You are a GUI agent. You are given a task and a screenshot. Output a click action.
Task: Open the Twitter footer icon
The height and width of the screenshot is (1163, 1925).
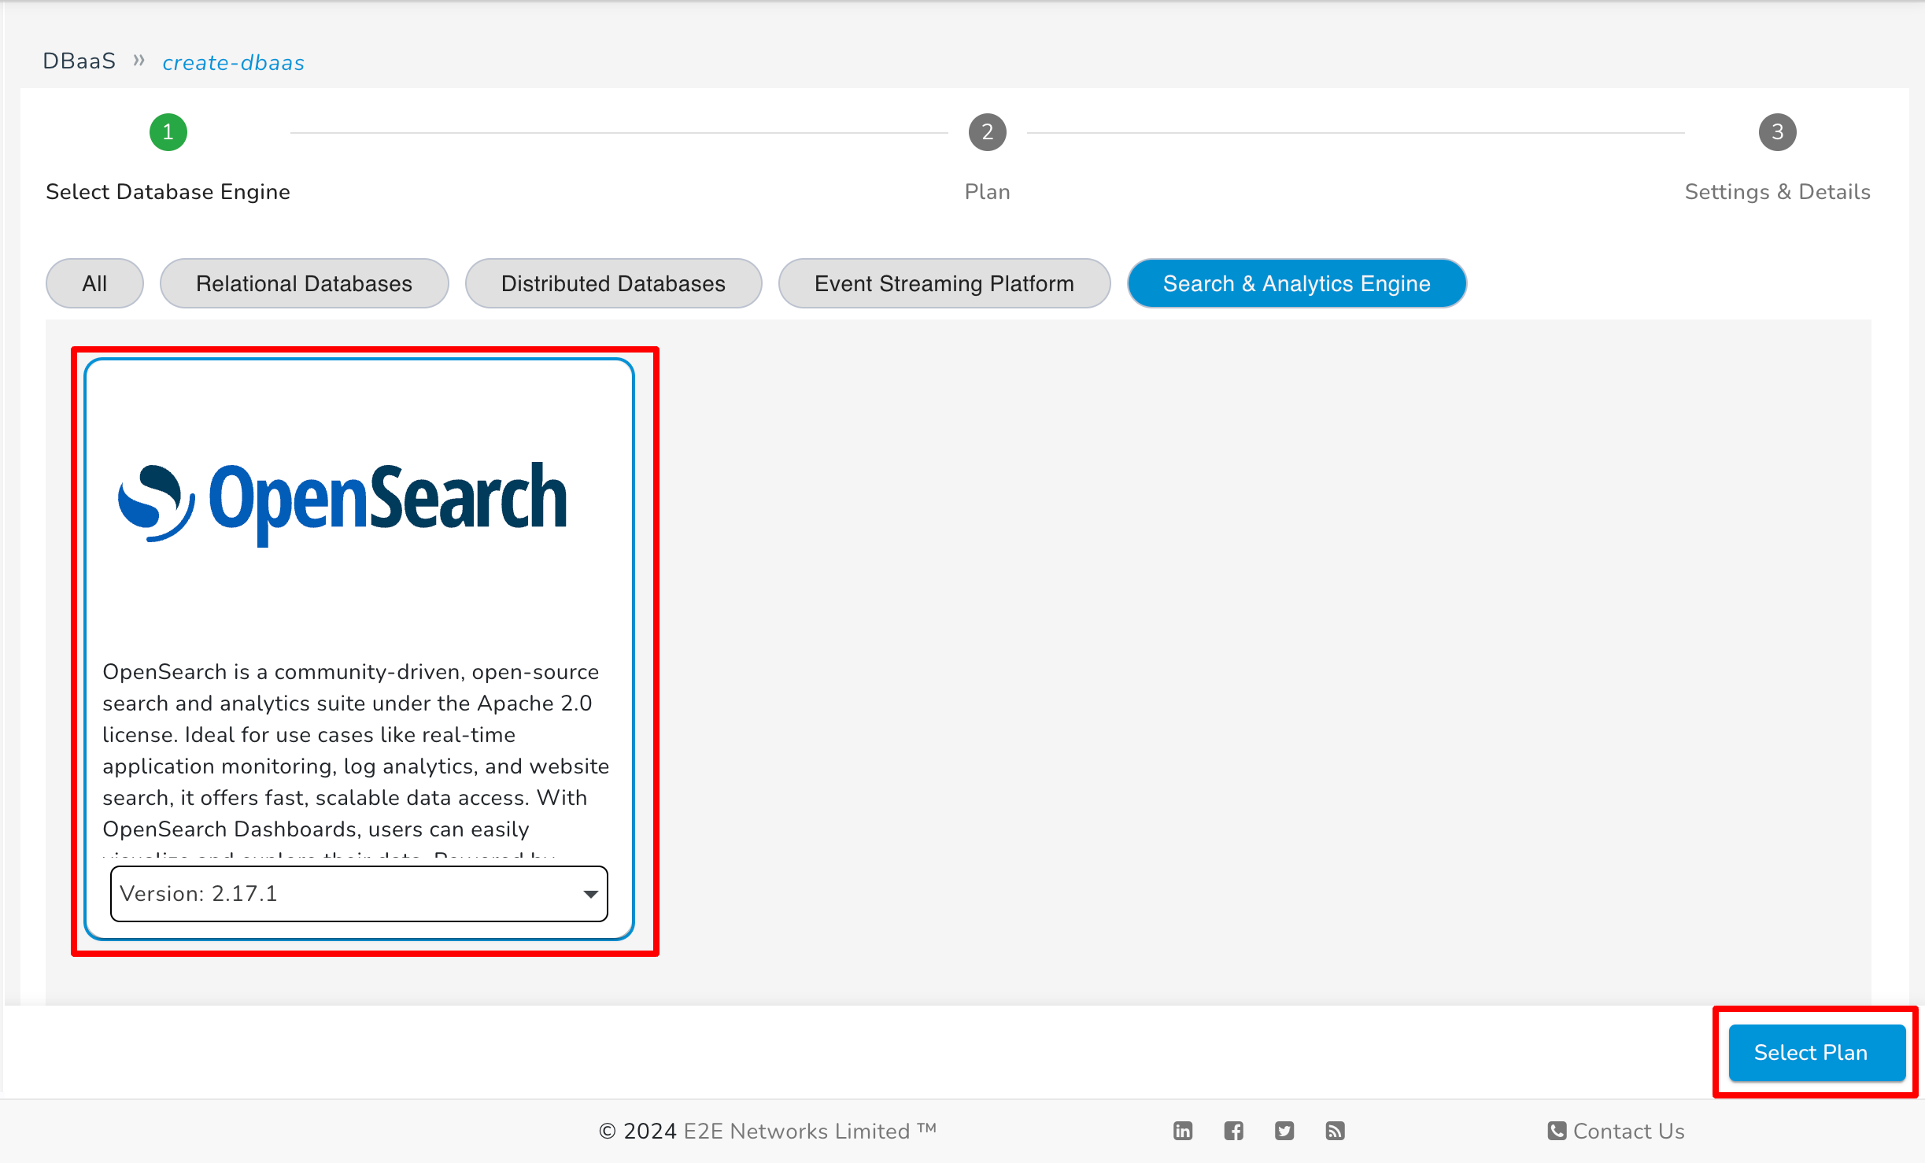1284,1131
